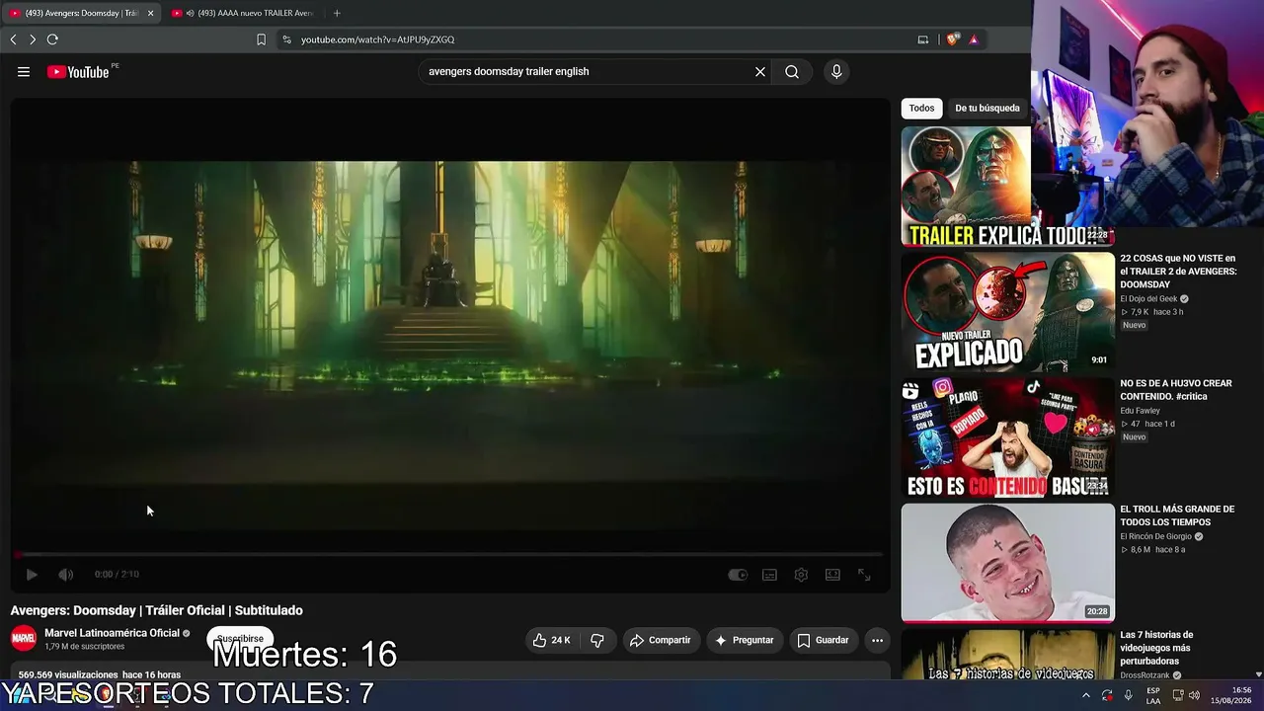The width and height of the screenshot is (1264, 711).
Task: Open the Las 7 historias de videojuegos thumbnail
Action: [x=1007, y=655]
